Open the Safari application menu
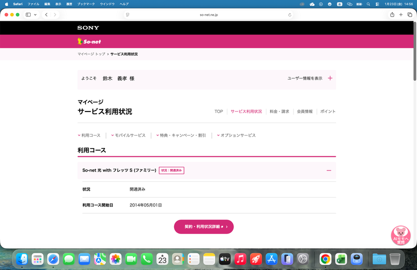Image resolution: width=417 pixels, height=270 pixels. tap(18, 4)
